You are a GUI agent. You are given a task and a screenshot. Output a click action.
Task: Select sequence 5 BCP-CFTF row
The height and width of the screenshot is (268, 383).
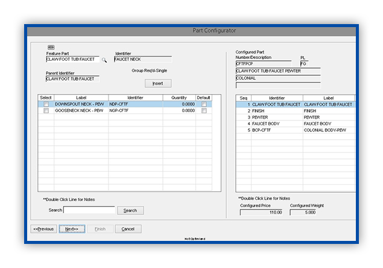tap(296, 130)
